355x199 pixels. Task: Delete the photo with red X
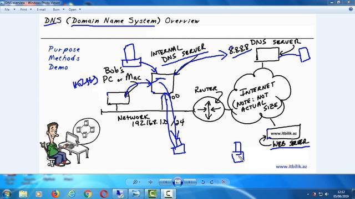point(224,182)
